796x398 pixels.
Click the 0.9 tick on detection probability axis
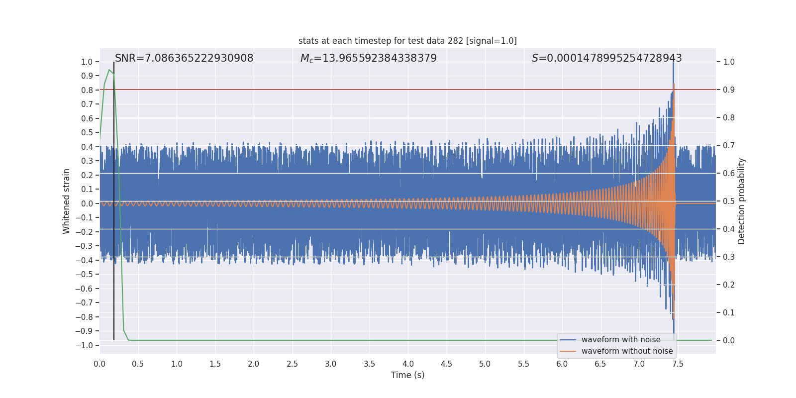click(729, 90)
